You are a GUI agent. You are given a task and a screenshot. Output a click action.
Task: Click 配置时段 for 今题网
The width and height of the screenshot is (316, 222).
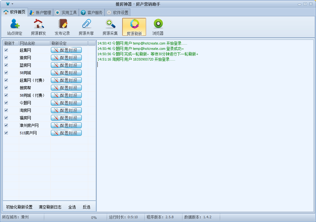tap(66, 103)
